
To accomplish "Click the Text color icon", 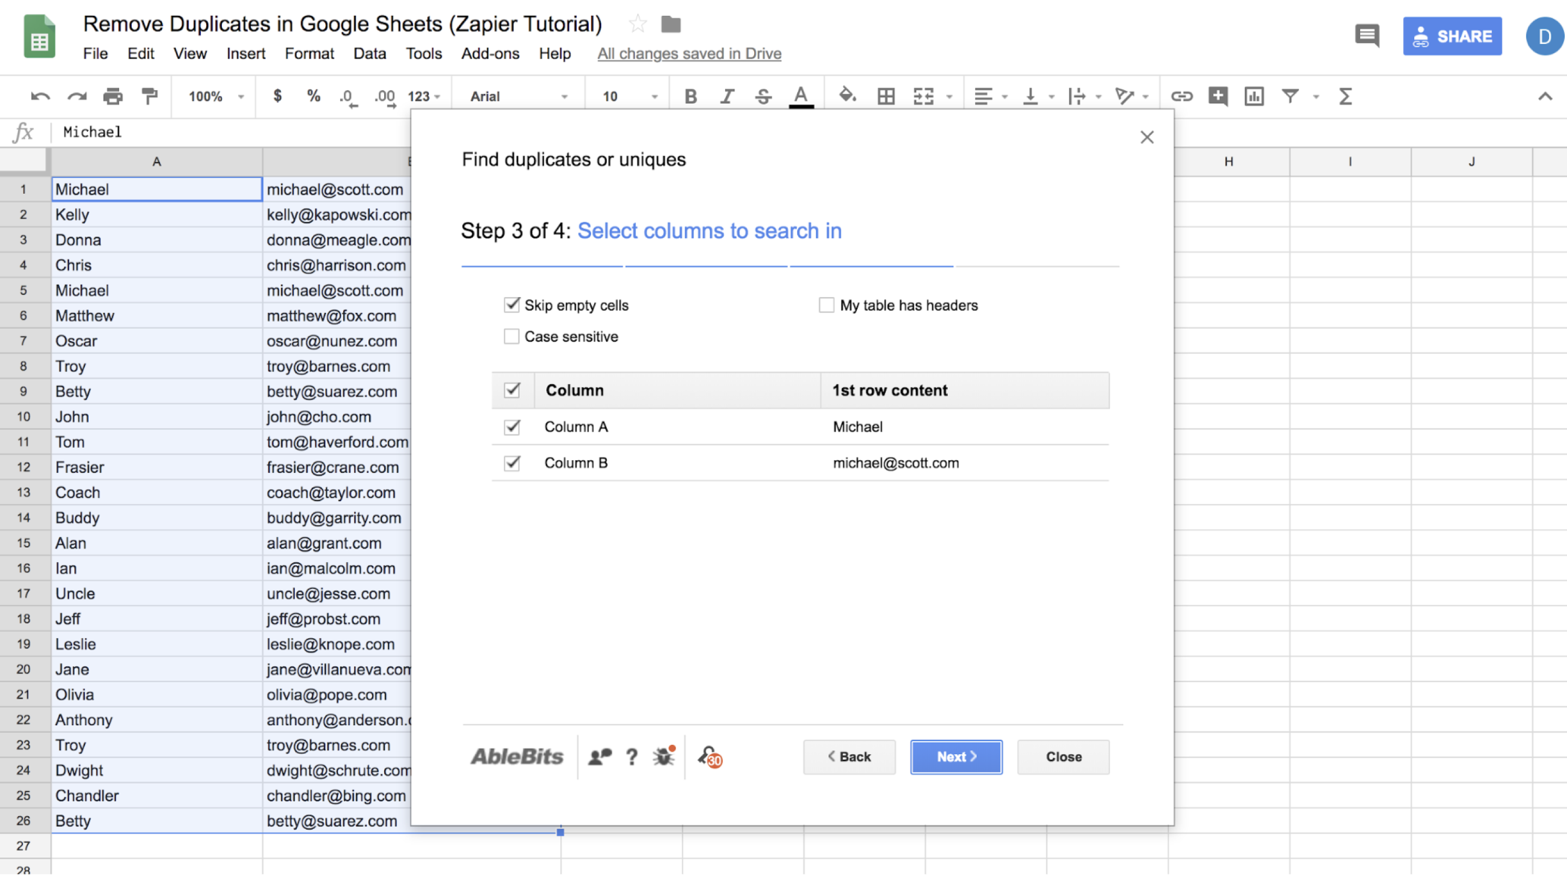I will click(x=801, y=96).
